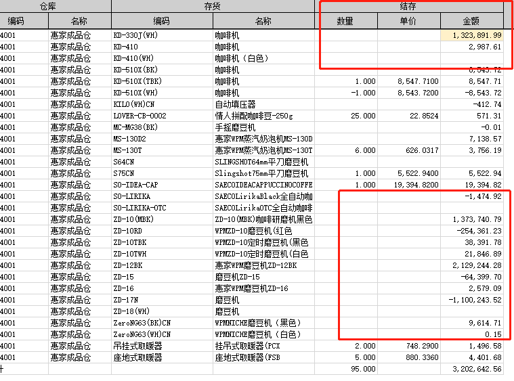Viewport: 514px width, 381px height.
Task: Click inventory code KD-410(WH)
Action: tap(162, 58)
